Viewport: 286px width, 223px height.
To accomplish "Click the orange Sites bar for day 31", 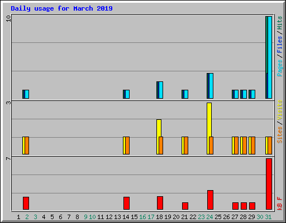I will [270, 146].
